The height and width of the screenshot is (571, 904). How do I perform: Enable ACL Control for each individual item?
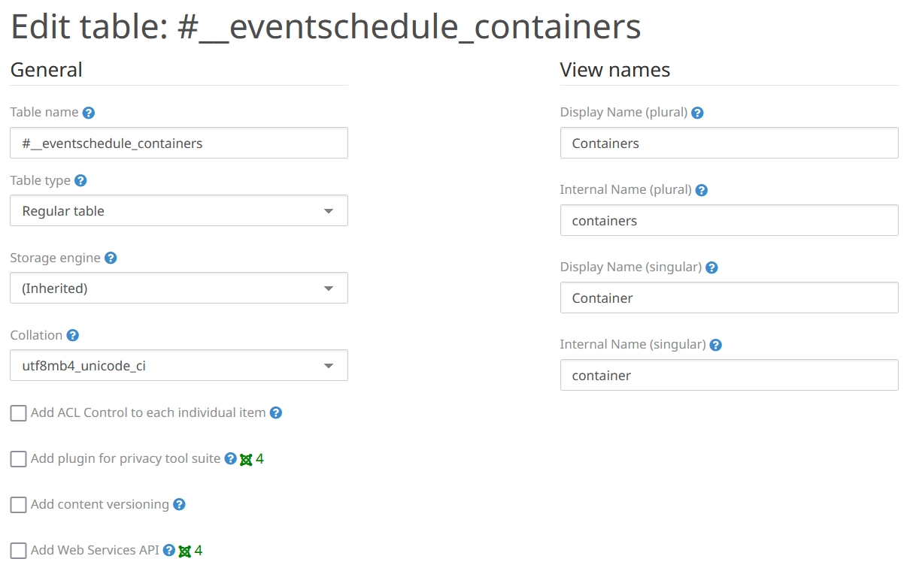point(19,413)
